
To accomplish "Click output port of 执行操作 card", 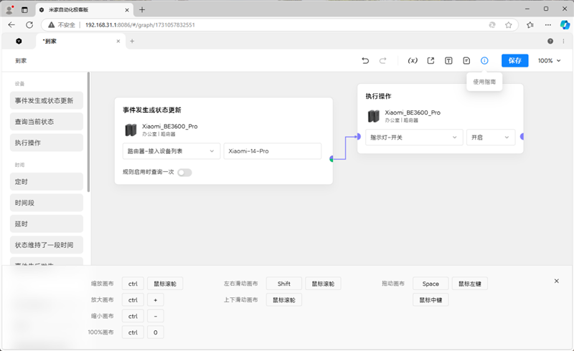I will point(522,136).
